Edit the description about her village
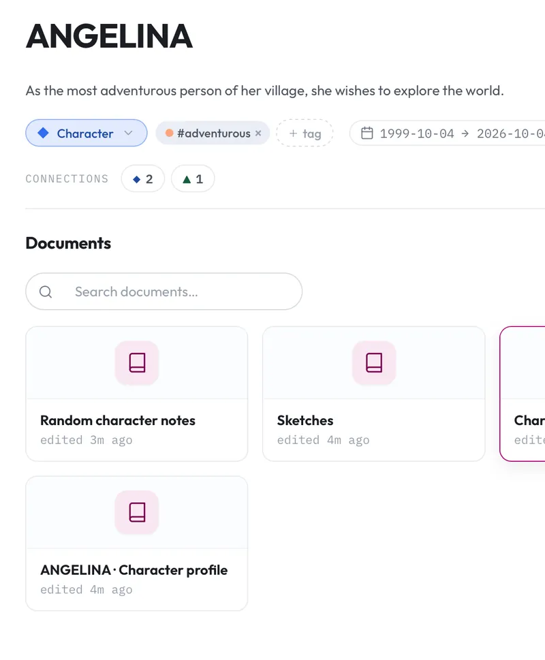The width and height of the screenshot is (545, 660). [265, 91]
